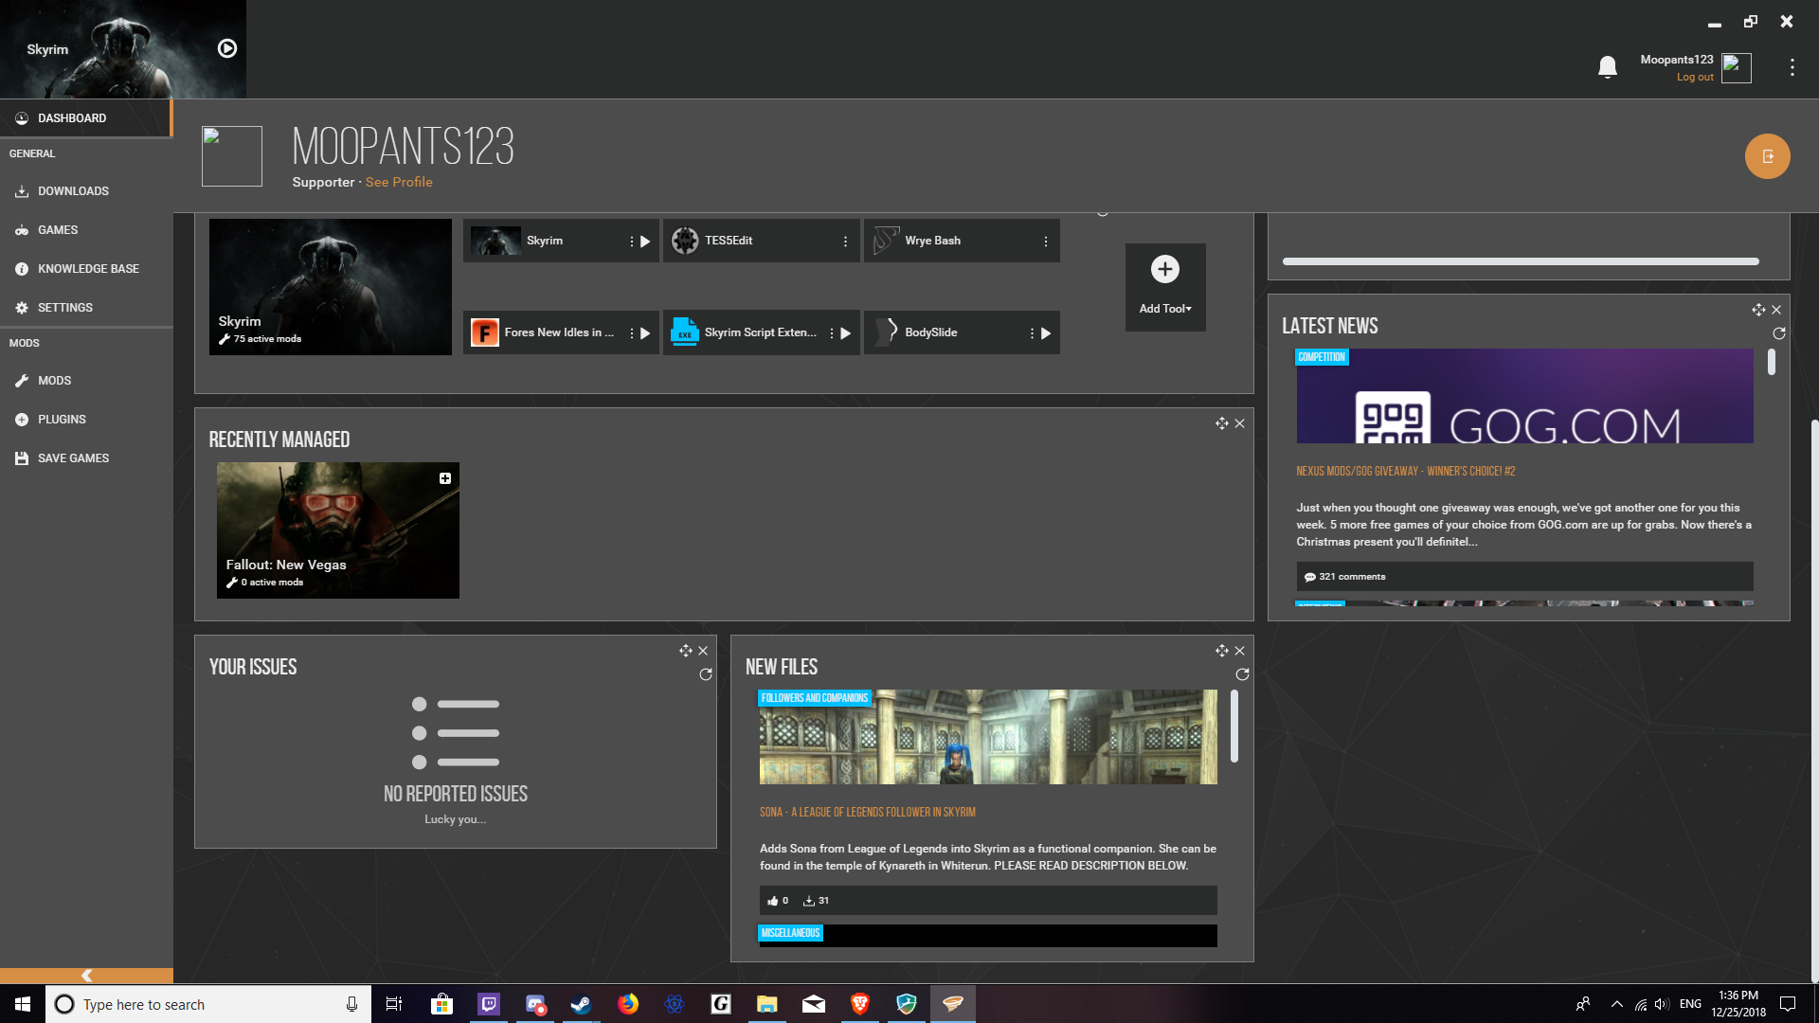Open the three-dot menu beside the user avatar
The image size is (1819, 1023).
coord(1792,67)
